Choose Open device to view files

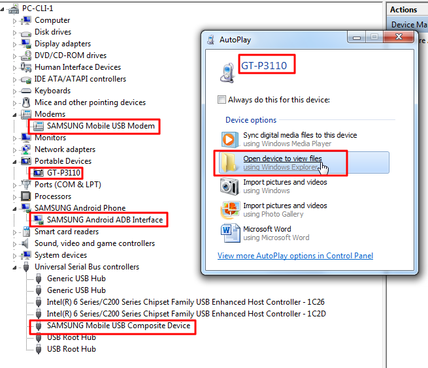(x=304, y=162)
